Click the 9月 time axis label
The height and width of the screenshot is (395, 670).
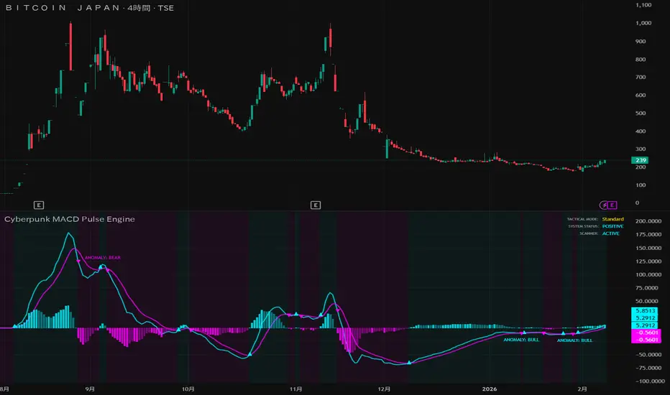pos(90,389)
